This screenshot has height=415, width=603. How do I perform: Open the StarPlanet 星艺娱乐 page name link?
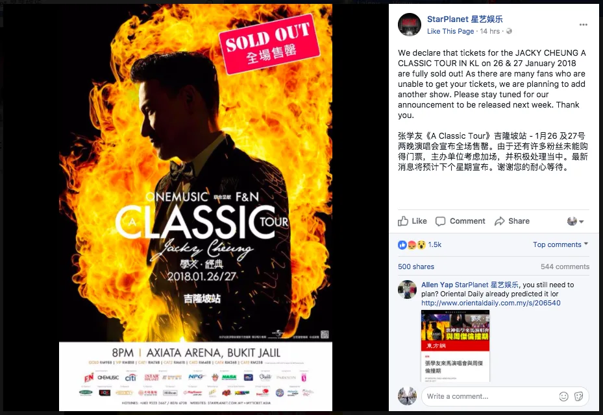point(465,19)
